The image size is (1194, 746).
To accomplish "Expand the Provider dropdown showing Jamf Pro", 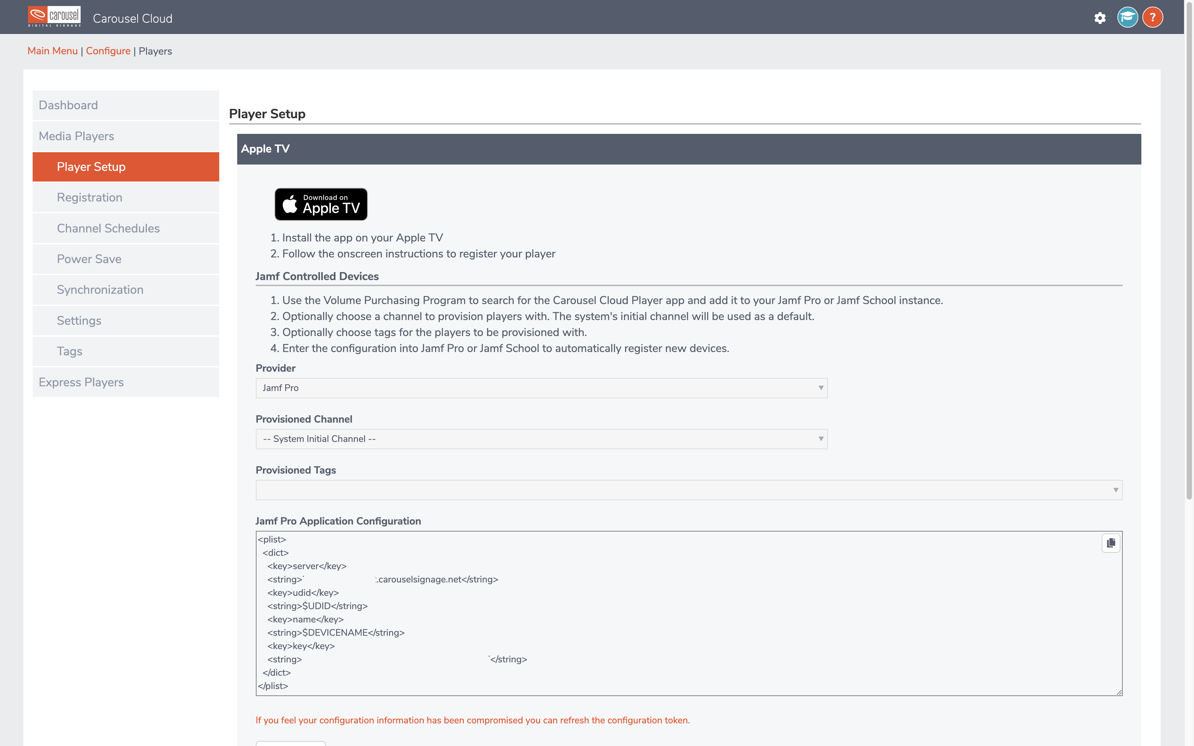I will (x=541, y=388).
